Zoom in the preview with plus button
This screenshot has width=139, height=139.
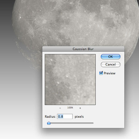[x=80, y=108]
